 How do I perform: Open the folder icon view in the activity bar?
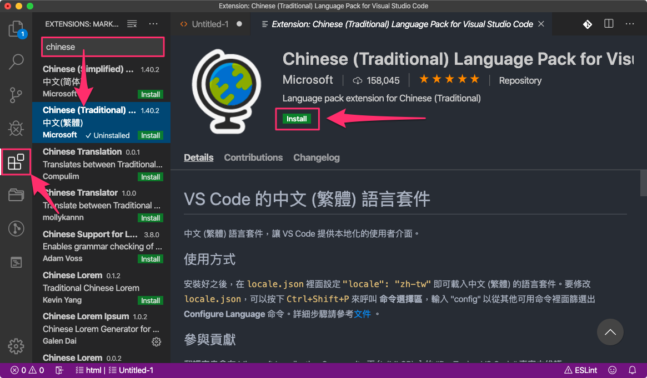coord(16,195)
